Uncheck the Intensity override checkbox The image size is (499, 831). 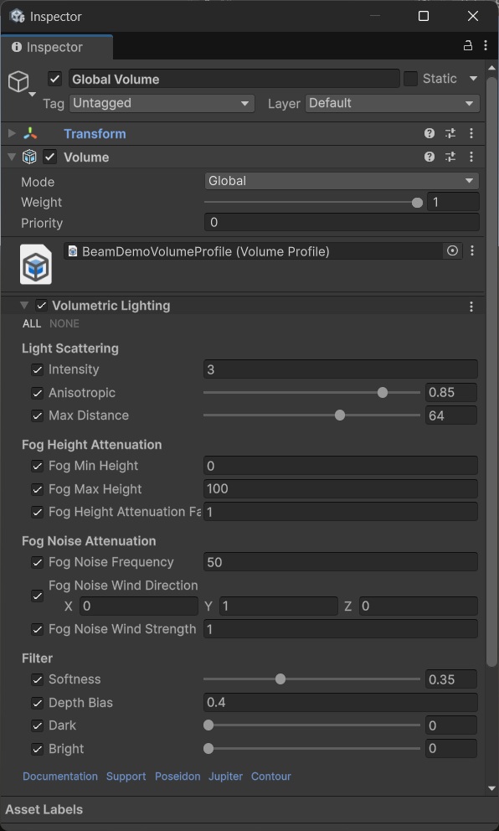tap(37, 369)
